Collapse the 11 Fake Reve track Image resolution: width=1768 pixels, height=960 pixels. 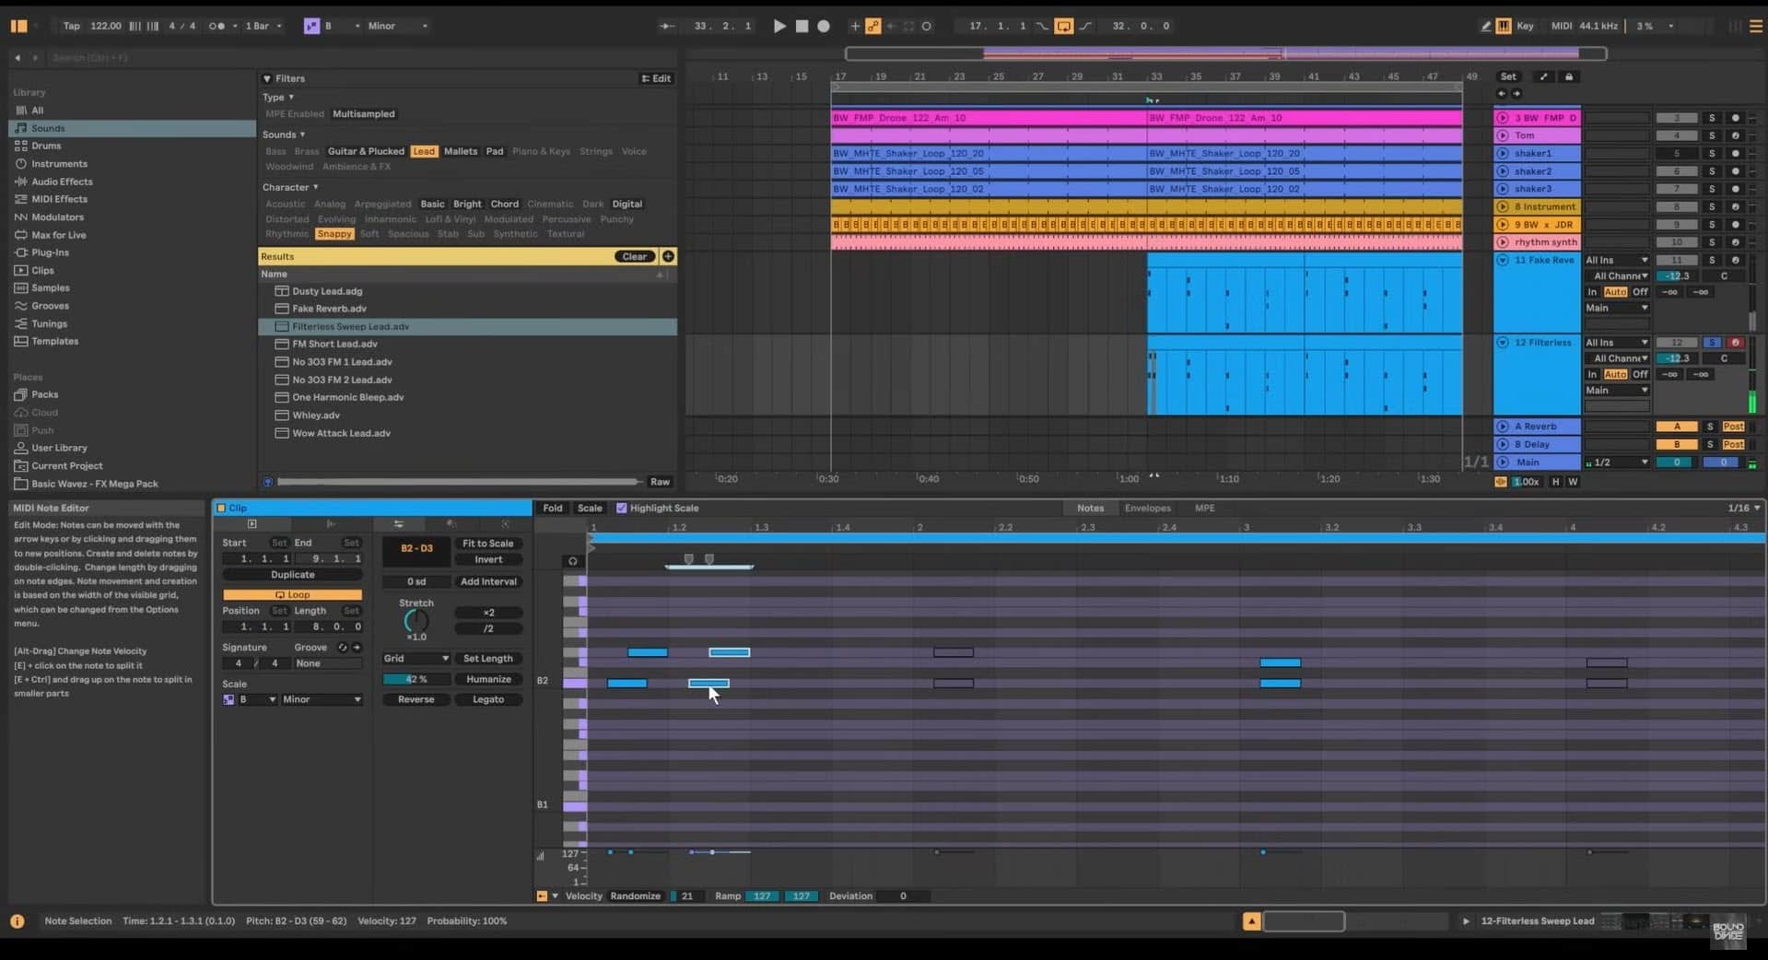[1503, 260]
